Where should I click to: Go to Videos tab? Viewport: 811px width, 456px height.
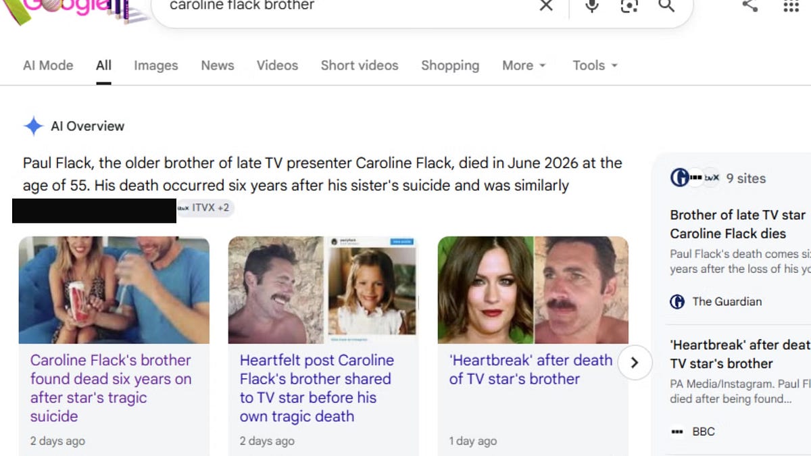tap(277, 66)
